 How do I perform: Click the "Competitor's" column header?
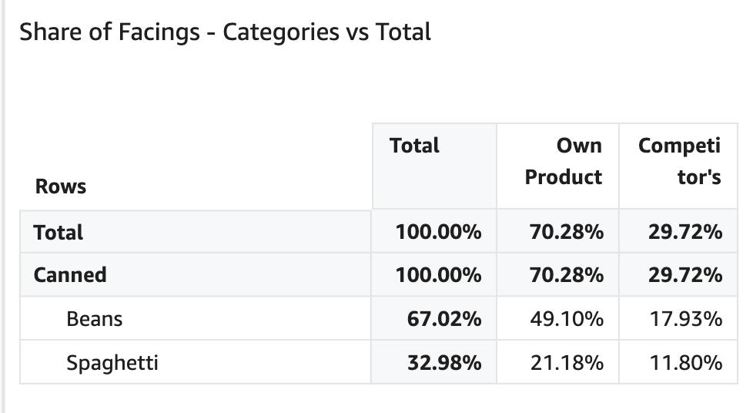click(679, 161)
